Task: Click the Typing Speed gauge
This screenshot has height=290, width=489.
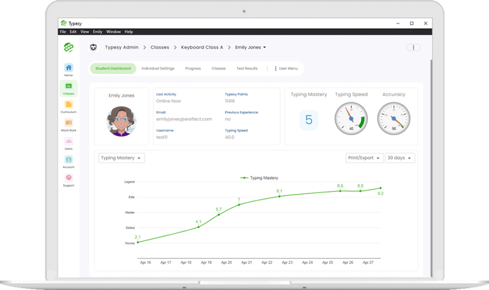Action: [x=351, y=118]
